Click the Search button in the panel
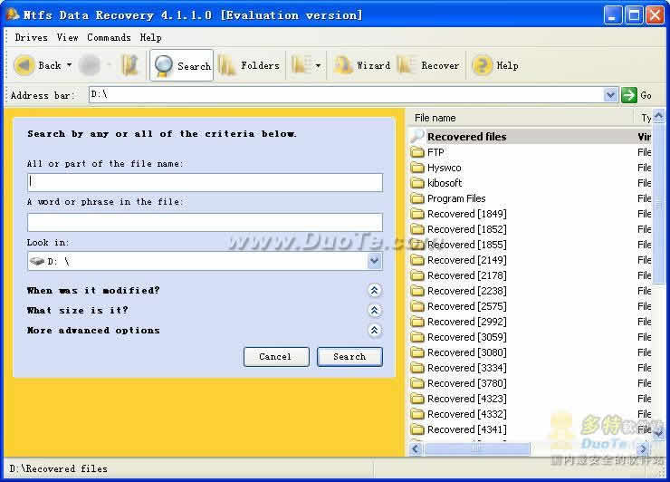Screen dimensions: 670x482 (349, 357)
